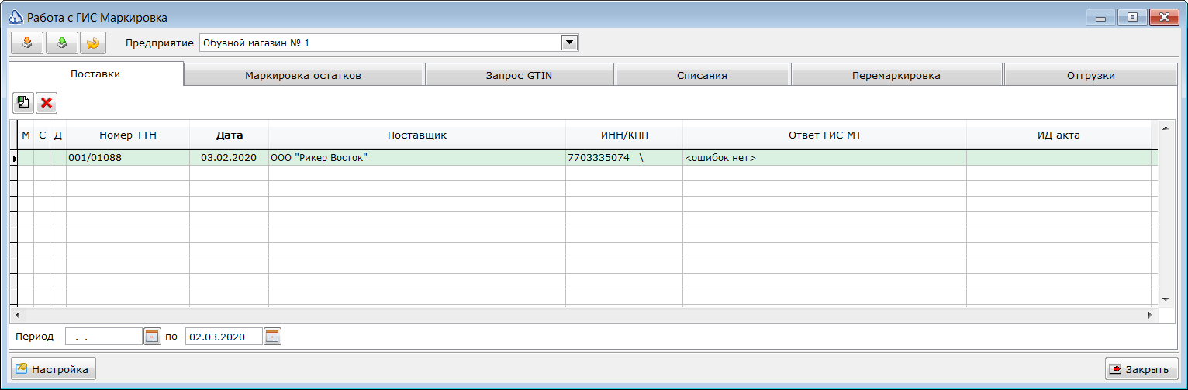Screen dimensions: 1188x390
Task: Open the calendar picker for the period start
Action: [x=152, y=336]
